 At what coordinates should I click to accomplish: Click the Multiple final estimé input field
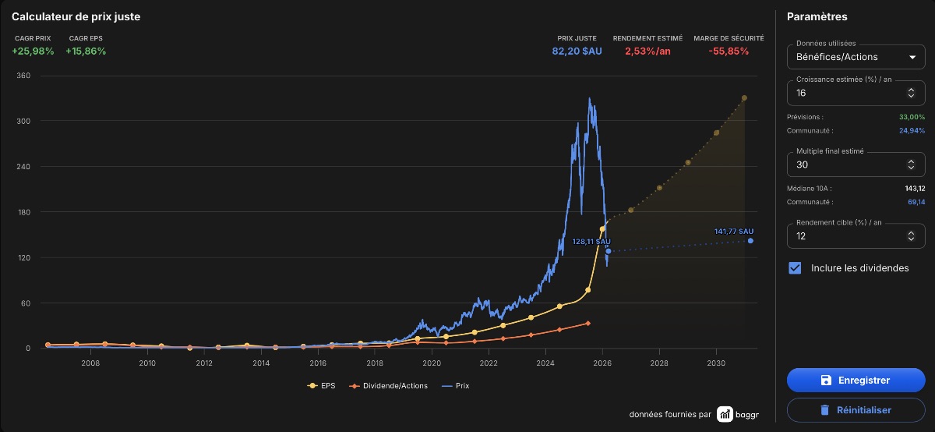pyautogui.click(x=856, y=165)
